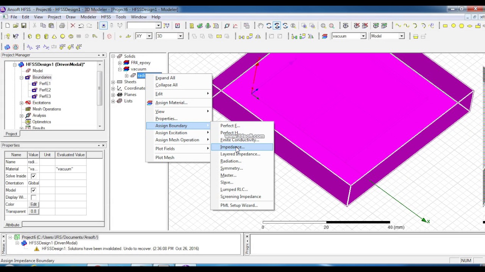
Task: Click the Undo arrow icon
Action: [x=81, y=26]
